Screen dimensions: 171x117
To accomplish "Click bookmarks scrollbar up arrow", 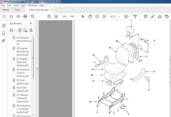I will coord(33,37).
